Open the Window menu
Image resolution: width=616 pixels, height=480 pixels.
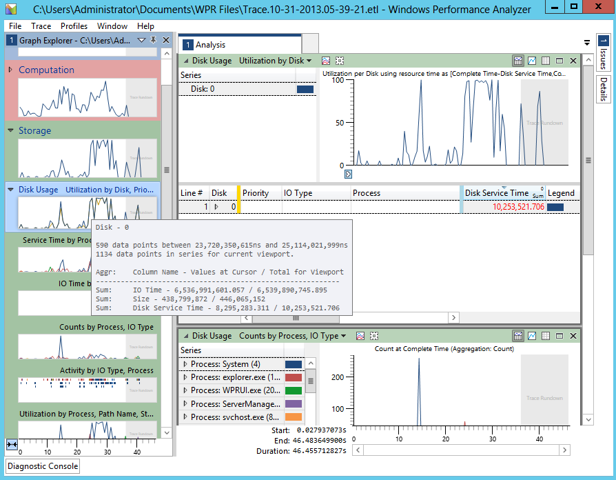click(112, 26)
